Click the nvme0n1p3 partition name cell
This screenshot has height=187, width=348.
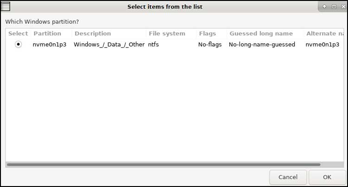(50, 45)
